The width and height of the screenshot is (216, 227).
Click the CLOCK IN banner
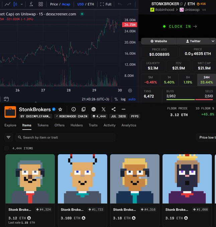180,26
